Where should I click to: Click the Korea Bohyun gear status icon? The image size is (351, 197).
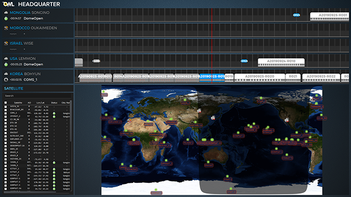[x=6, y=79]
